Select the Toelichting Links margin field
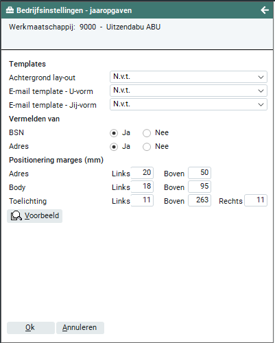The height and width of the screenshot is (343, 275). [x=142, y=200]
